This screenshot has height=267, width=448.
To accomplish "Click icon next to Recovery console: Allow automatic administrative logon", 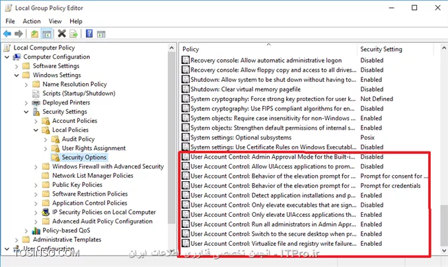I will click(186, 60).
